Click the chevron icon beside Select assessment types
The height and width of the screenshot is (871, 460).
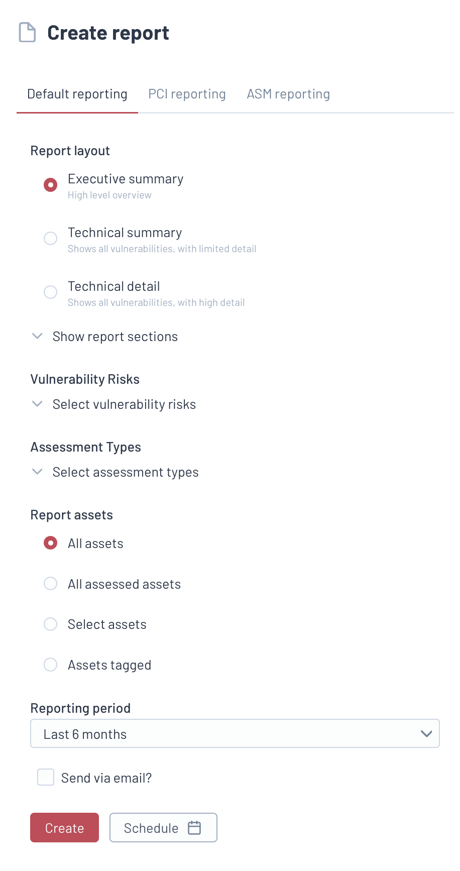point(37,472)
